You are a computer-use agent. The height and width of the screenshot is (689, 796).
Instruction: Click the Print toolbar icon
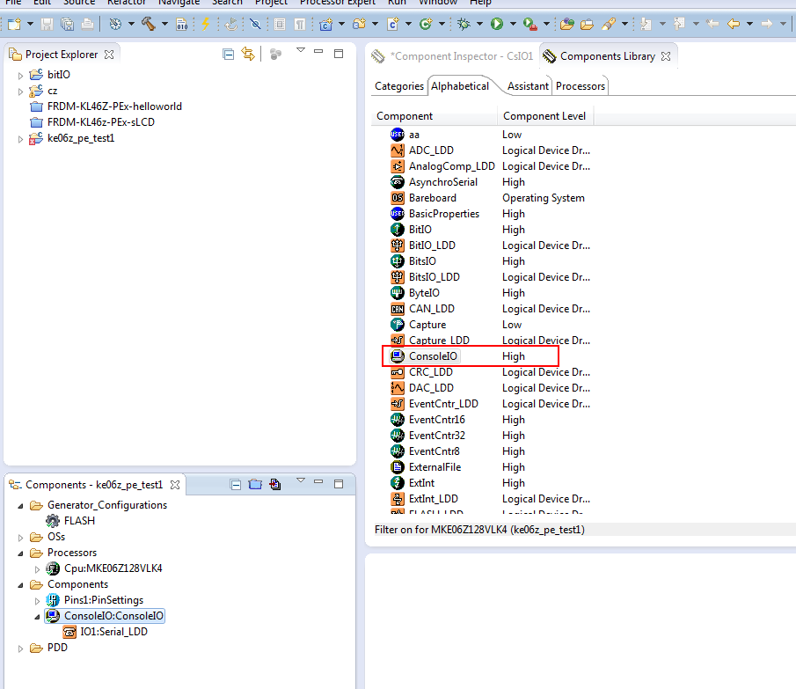click(87, 24)
